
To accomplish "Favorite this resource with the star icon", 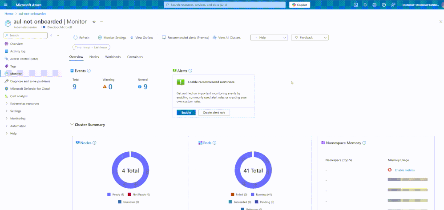I will [x=94, y=22].
